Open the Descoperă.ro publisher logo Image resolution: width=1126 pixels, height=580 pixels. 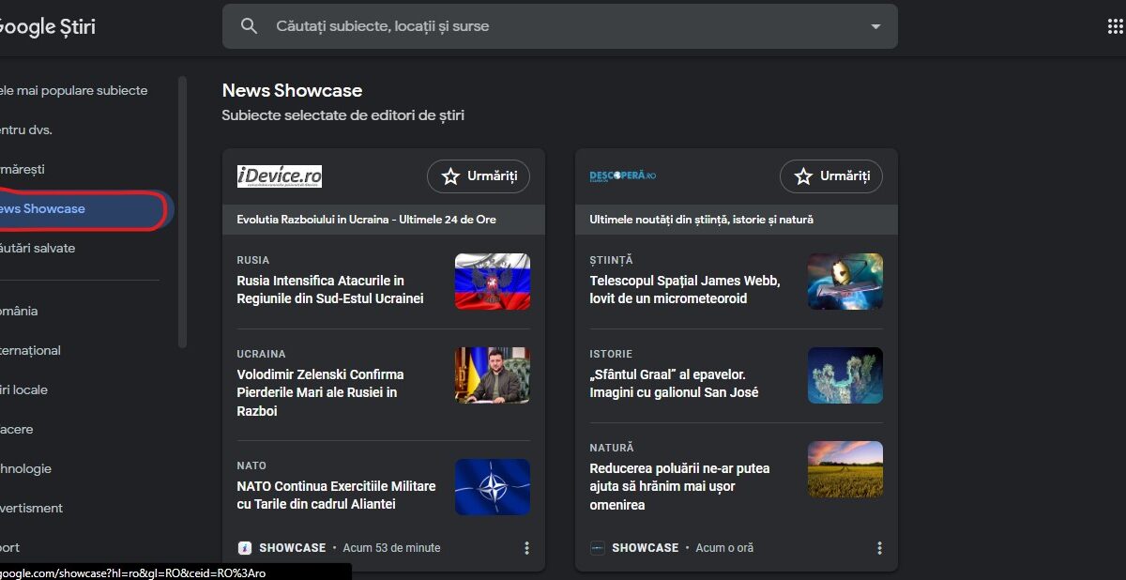pyautogui.click(x=623, y=176)
